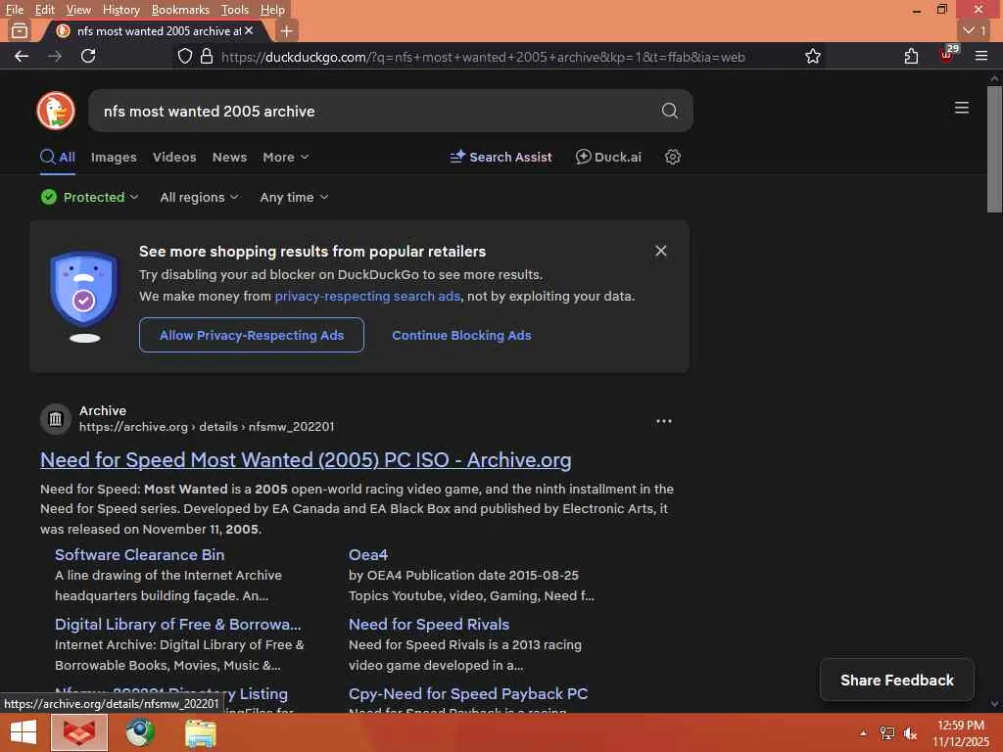This screenshot has width=1003, height=752.
Task: Click the DuckDuckGo logo
Action: click(x=56, y=111)
